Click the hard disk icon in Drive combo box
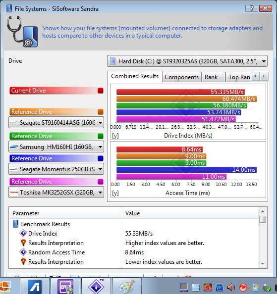 112,61
